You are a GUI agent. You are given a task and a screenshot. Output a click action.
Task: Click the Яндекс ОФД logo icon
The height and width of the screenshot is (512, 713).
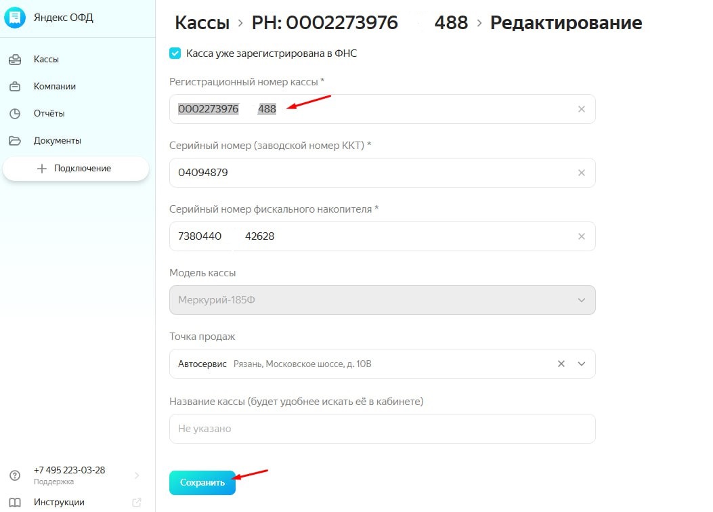(x=15, y=18)
